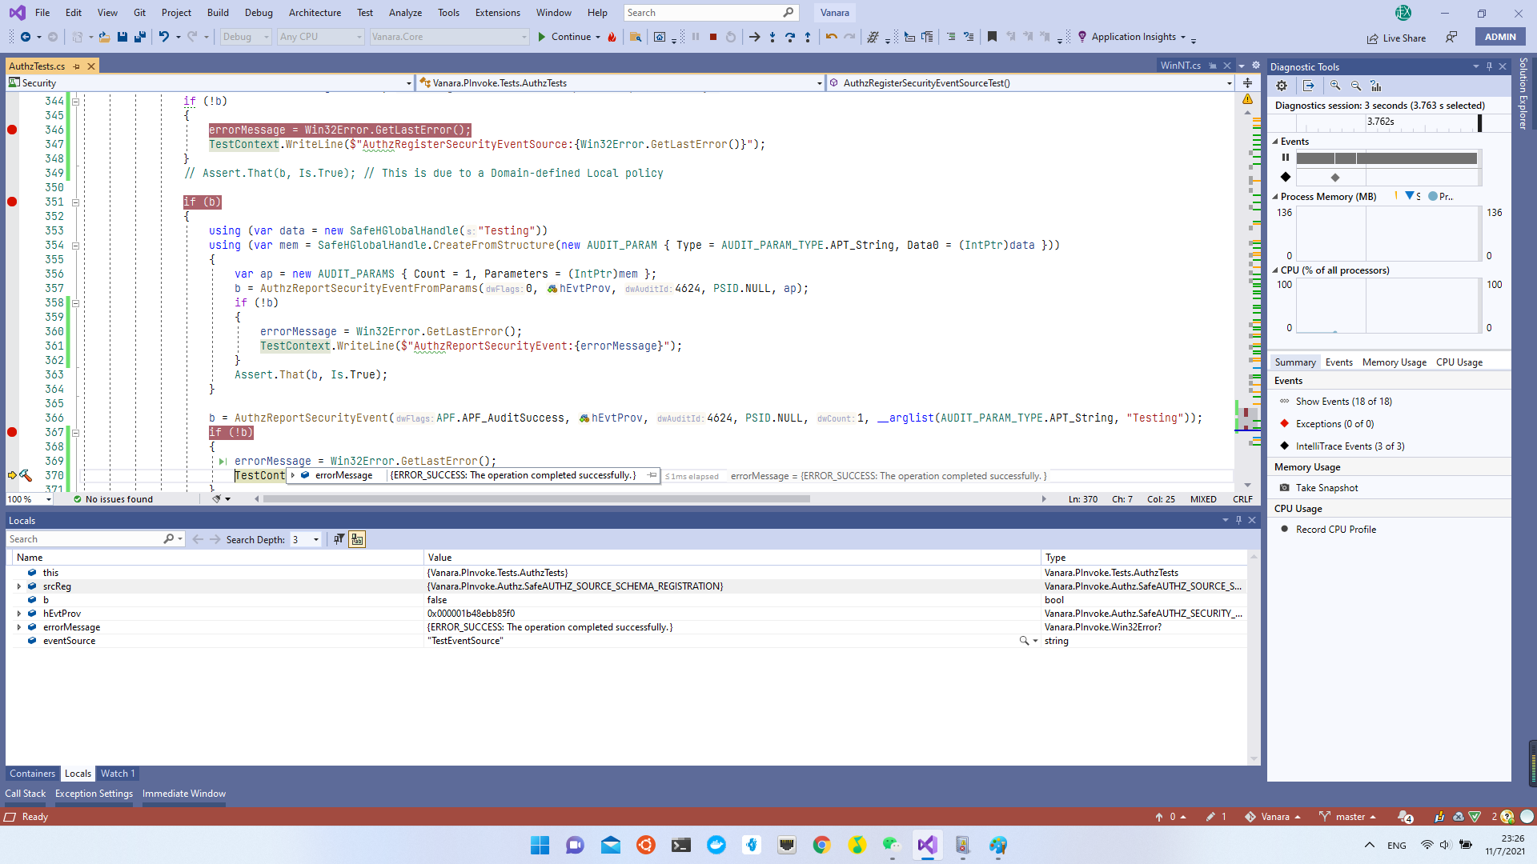Screen dimensions: 1537x864
Task: Pin the errorMessage data tip
Action: [x=652, y=475]
